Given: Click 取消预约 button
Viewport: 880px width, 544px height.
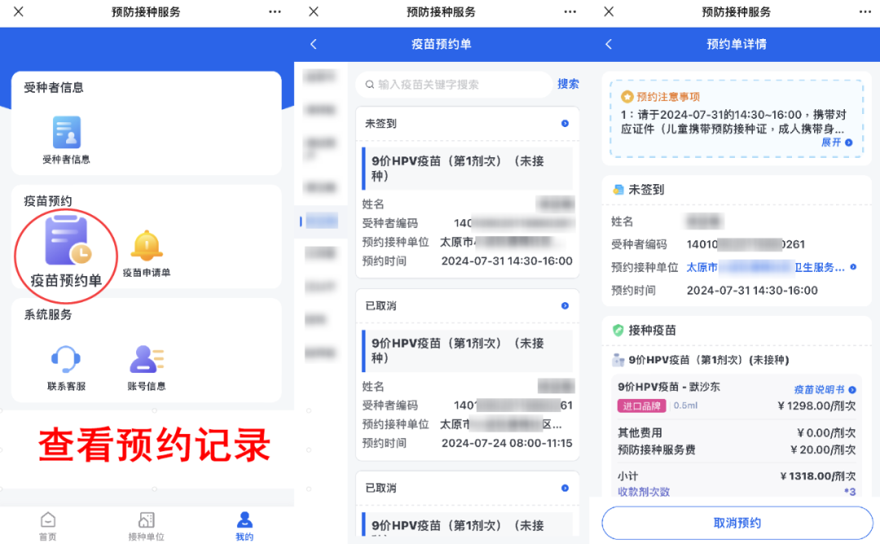Looking at the screenshot, I should [x=737, y=524].
